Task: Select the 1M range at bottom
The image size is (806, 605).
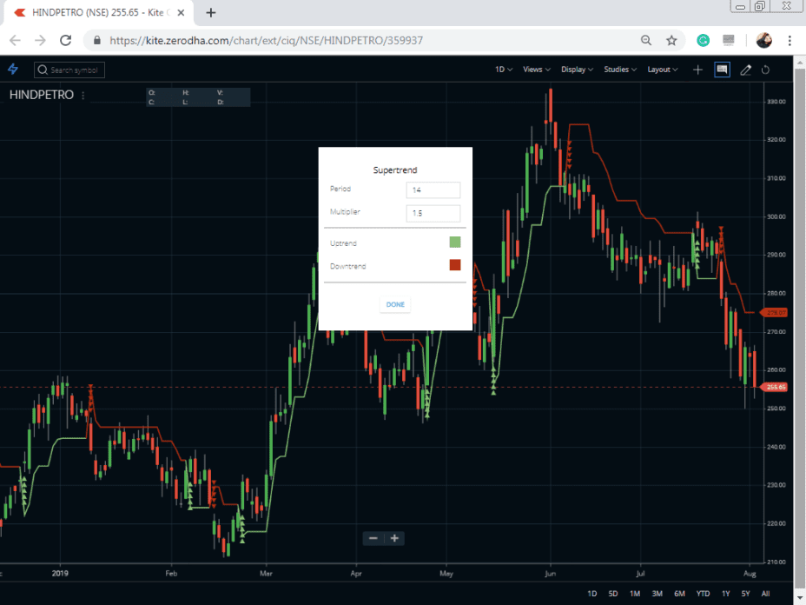Action: 635,594
